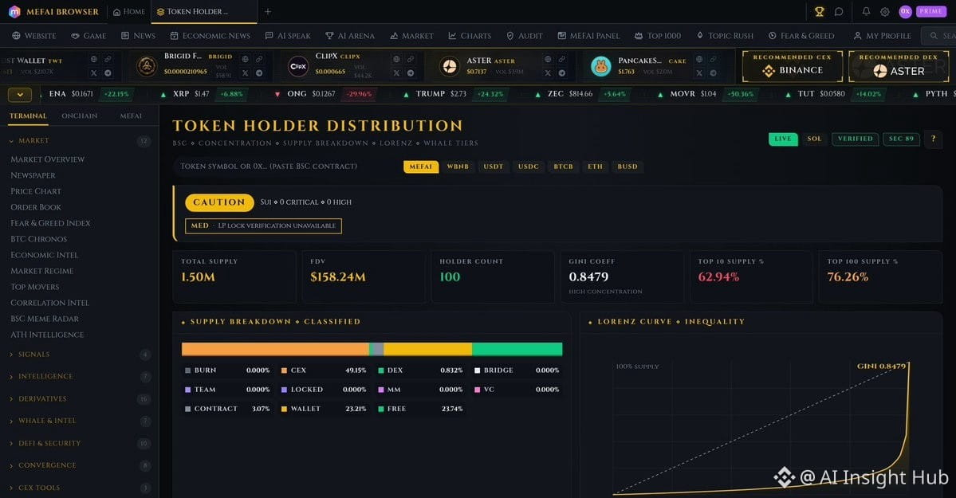Click the Recommended CEX Binance button
Viewport: 956px width, 498px height.
coord(793,66)
